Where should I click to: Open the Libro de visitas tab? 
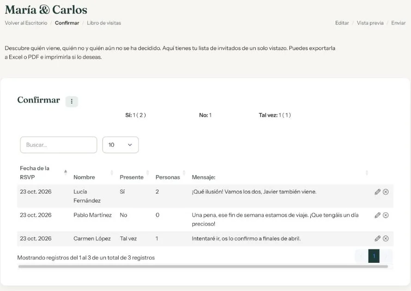tap(104, 23)
